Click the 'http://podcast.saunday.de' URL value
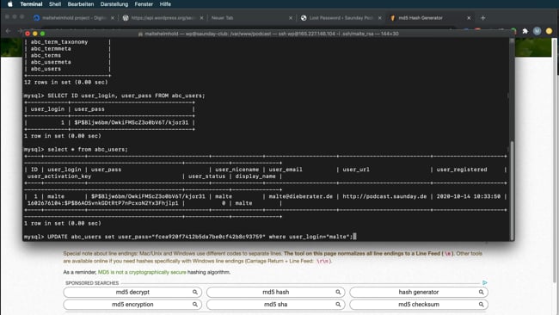The image size is (559, 315). 384,196
